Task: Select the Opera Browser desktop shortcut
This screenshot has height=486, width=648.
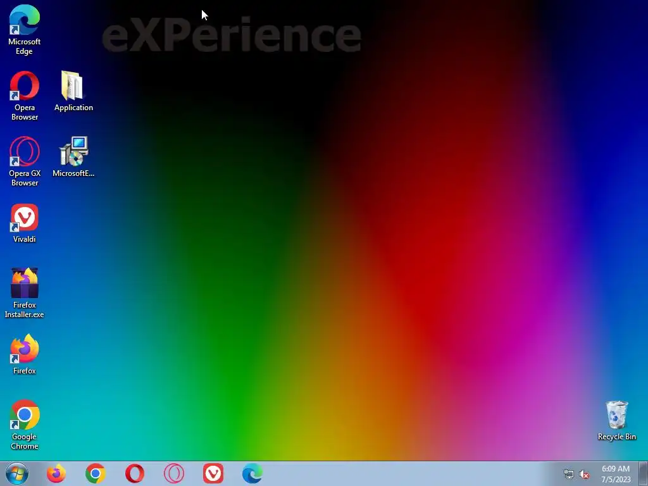Action: coord(25,96)
